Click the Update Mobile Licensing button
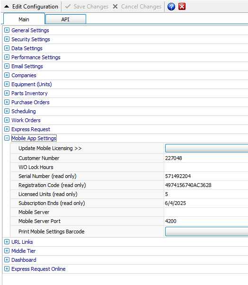 pyautogui.click(x=206, y=148)
